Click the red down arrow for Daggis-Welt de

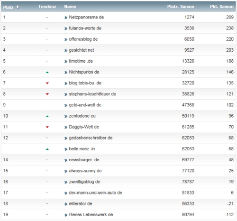(x=47, y=127)
